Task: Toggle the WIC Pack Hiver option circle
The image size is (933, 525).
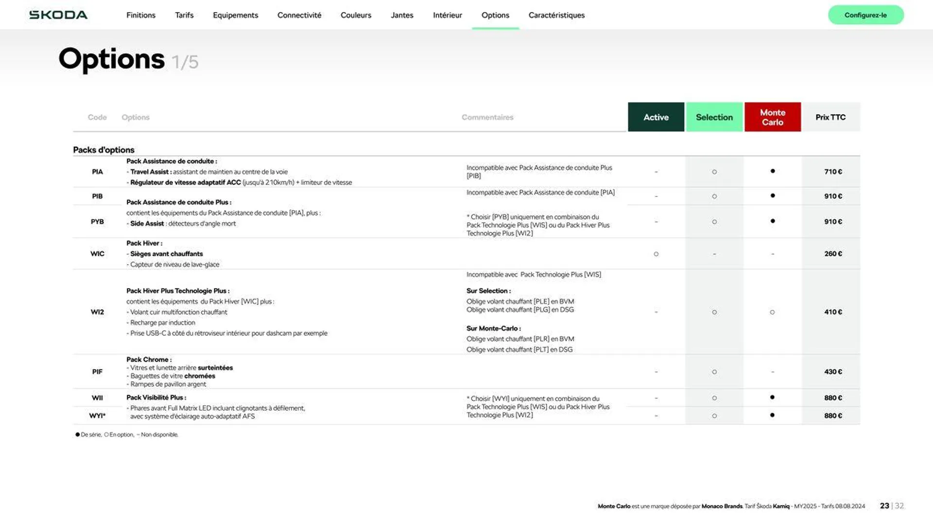Action: coord(656,253)
